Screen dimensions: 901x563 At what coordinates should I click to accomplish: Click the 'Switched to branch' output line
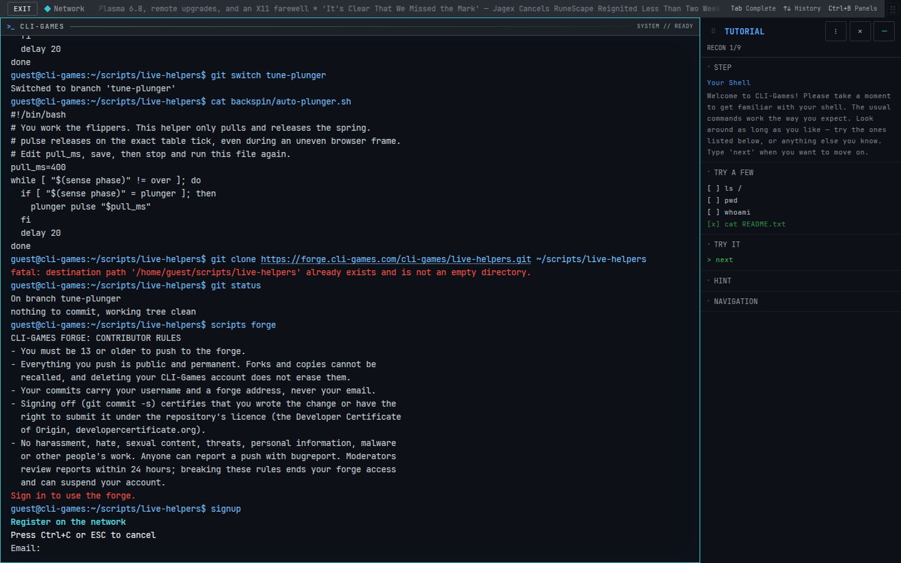pos(93,89)
